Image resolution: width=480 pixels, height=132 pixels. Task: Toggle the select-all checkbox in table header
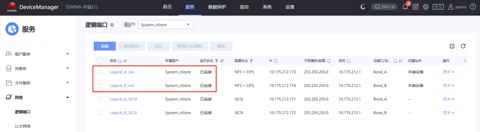click(x=100, y=61)
